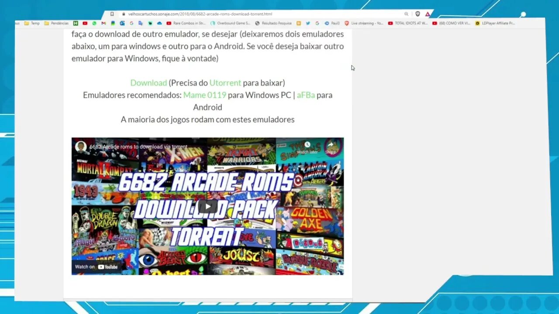Open LDPlayer Affiliate Pr... bookmark
The width and height of the screenshot is (559, 314).
pos(495,23)
